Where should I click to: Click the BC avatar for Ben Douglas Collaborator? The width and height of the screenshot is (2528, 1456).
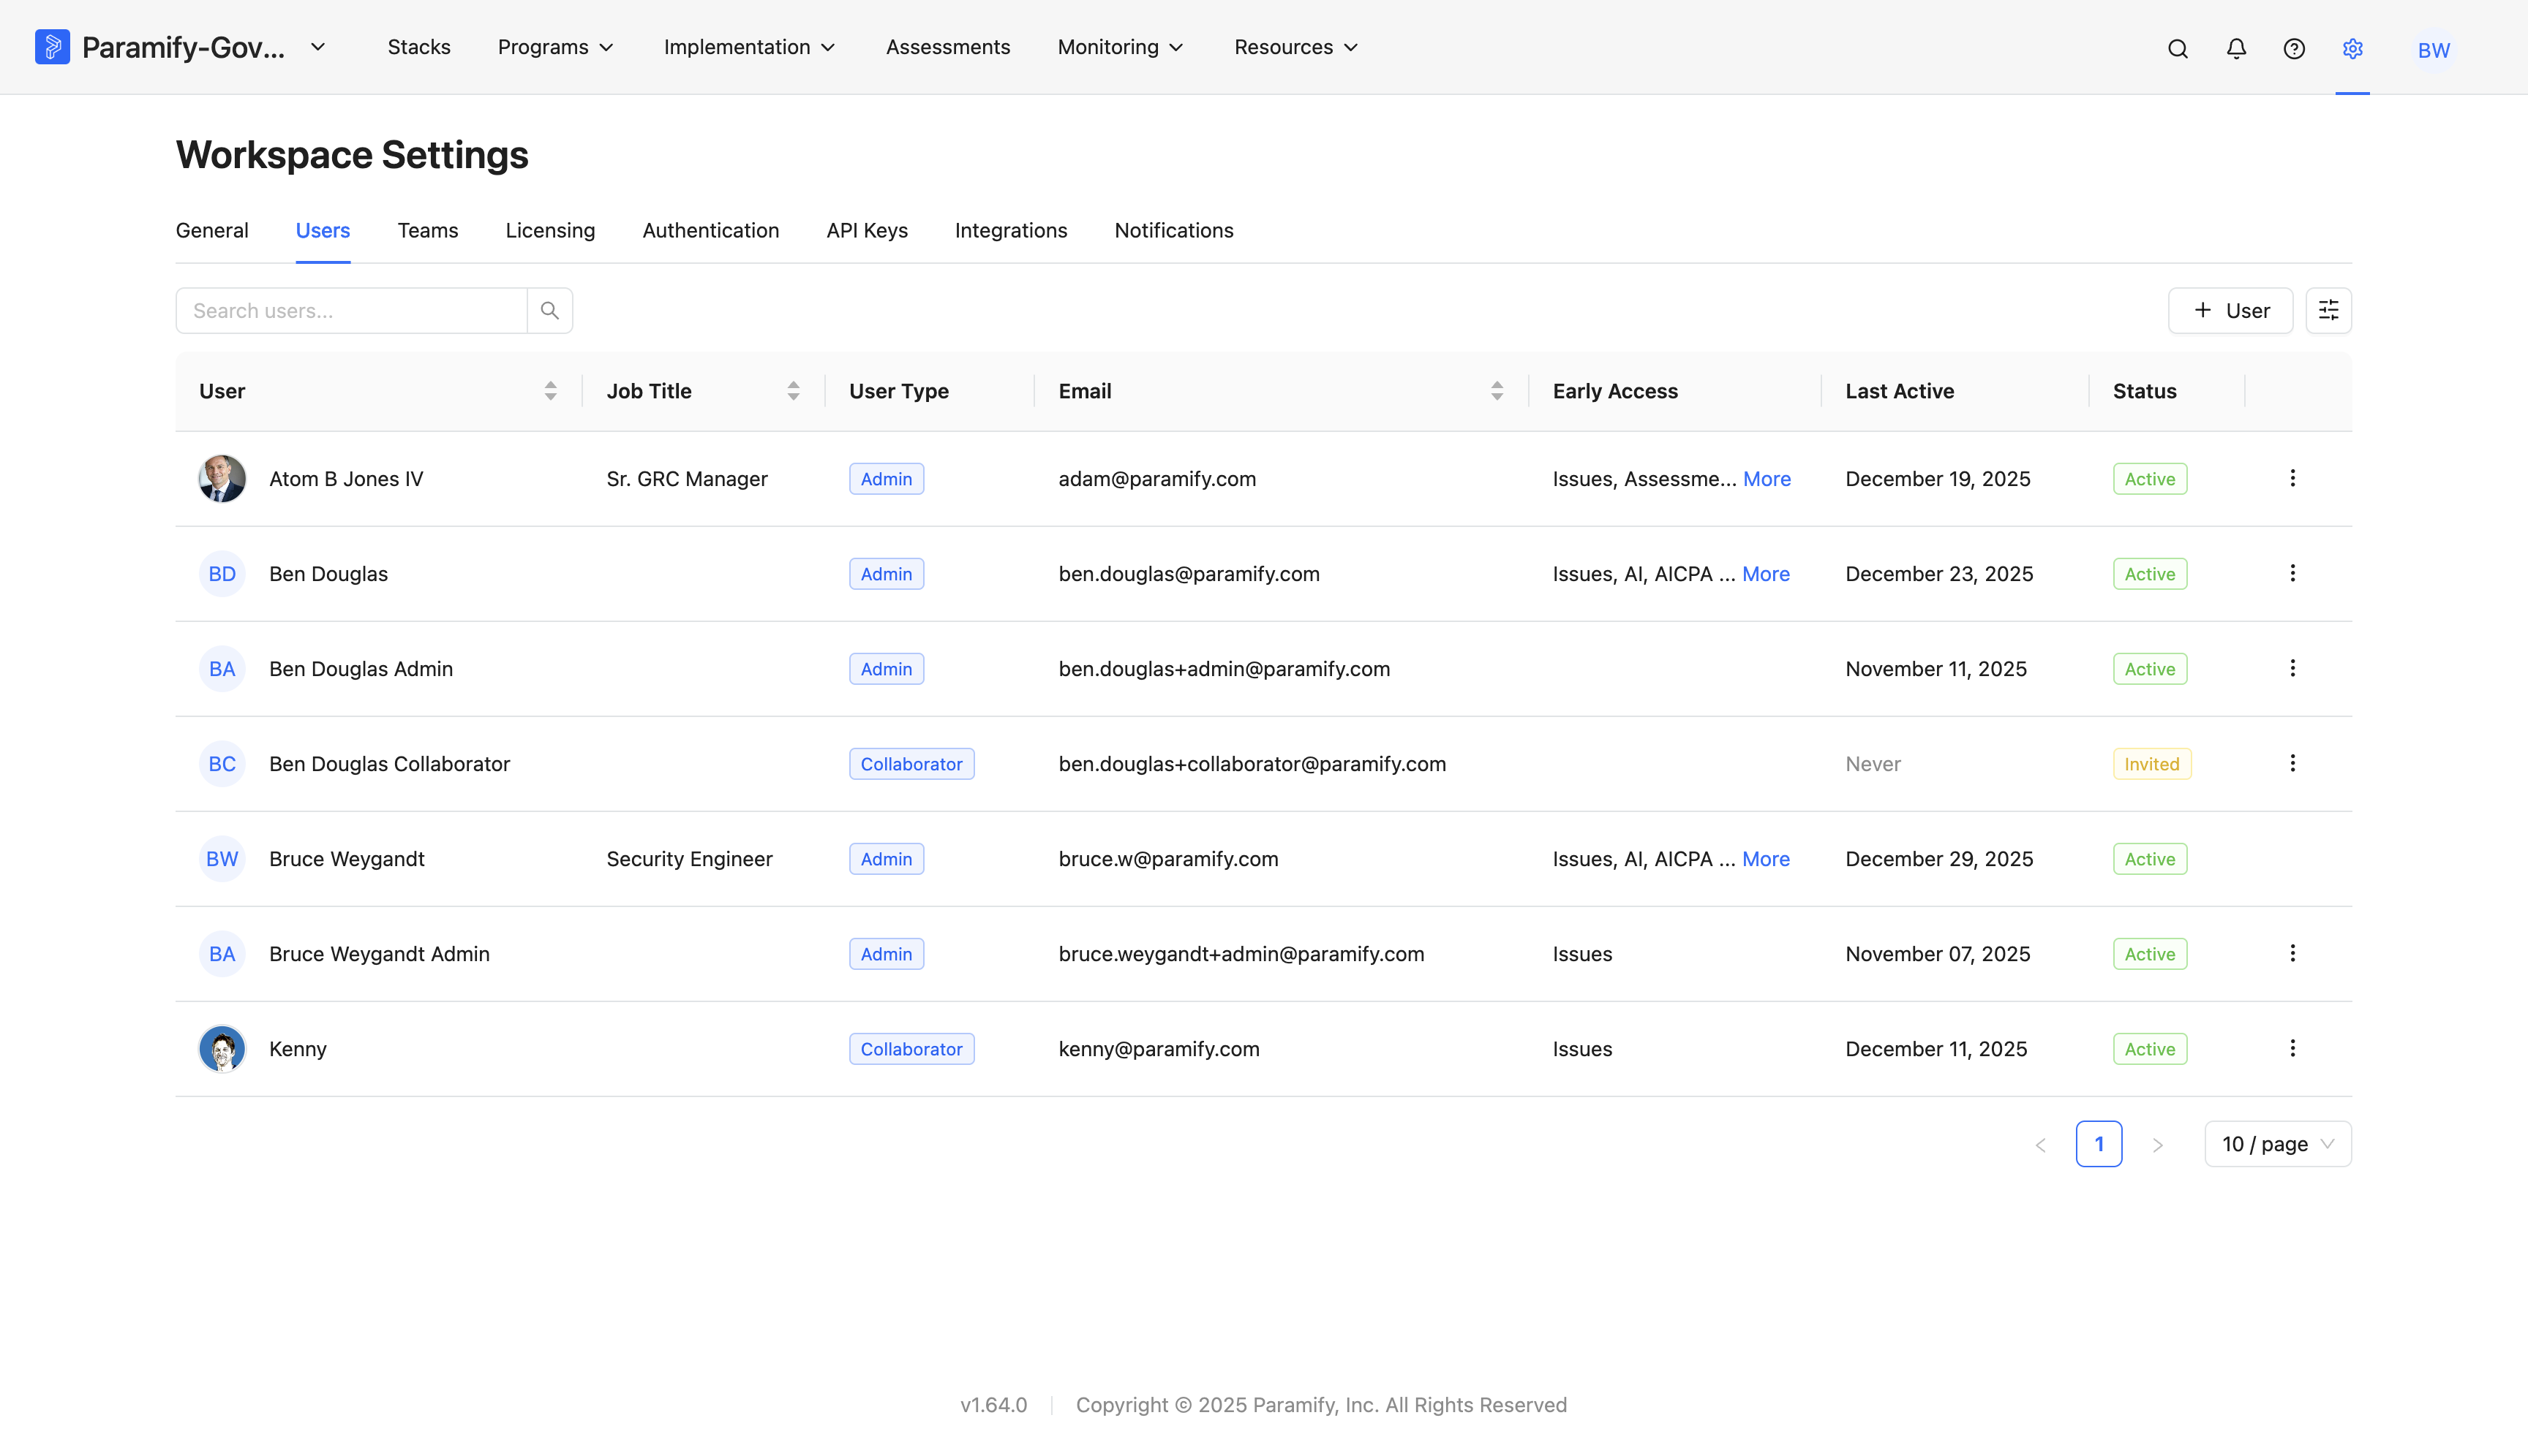222,764
